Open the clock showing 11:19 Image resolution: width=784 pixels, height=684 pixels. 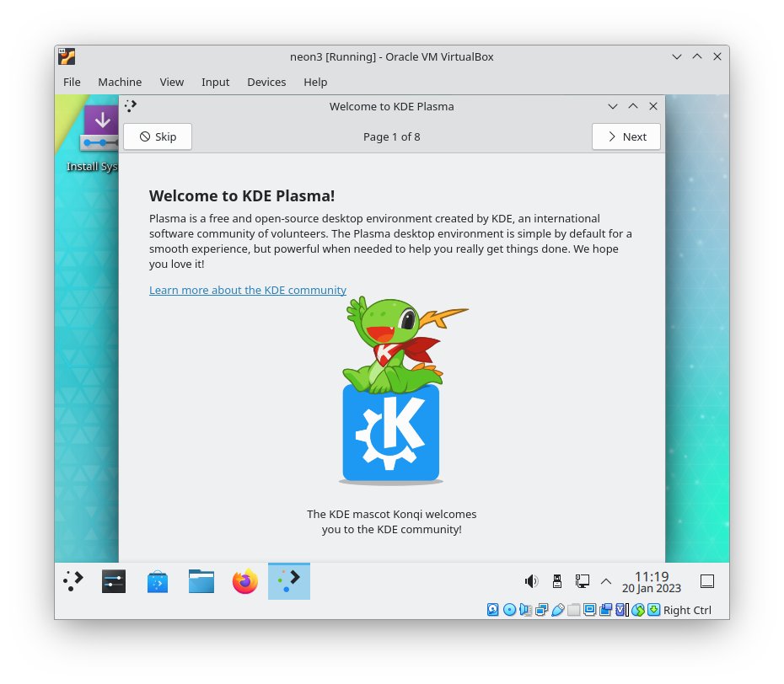click(652, 582)
